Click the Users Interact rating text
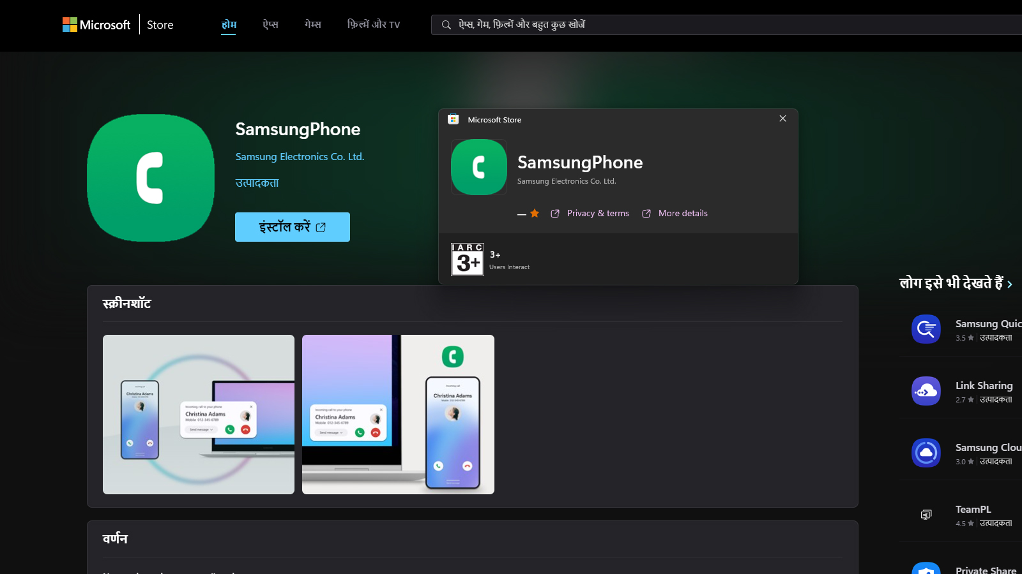This screenshot has width=1022, height=574. tap(509, 267)
